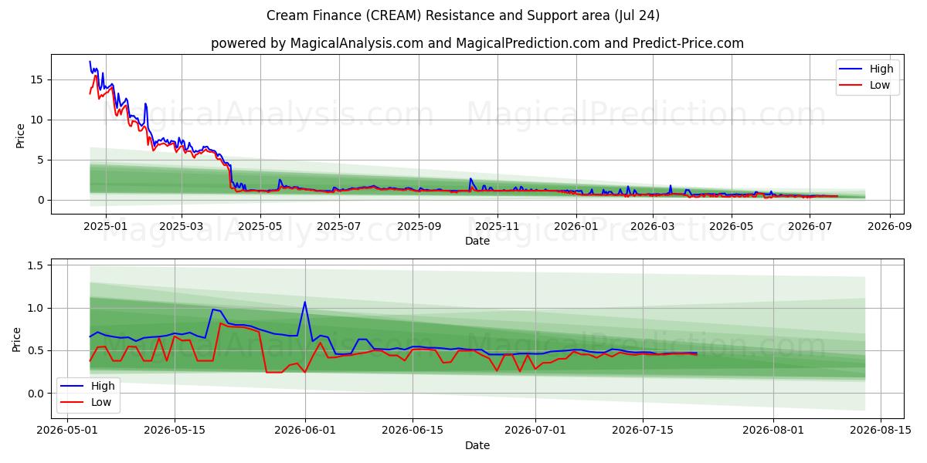
Task: Click 'Low' in bottom chart legend
Action: click(101, 402)
